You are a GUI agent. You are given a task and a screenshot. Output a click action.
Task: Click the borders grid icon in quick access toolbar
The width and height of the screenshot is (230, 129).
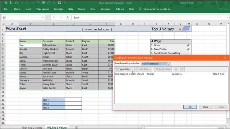click(43, 3)
